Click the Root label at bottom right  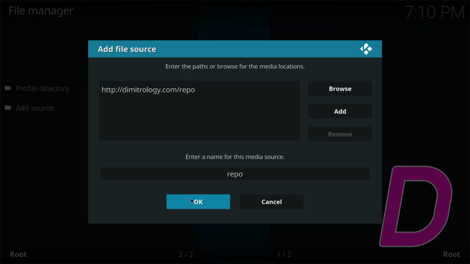click(x=451, y=254)
